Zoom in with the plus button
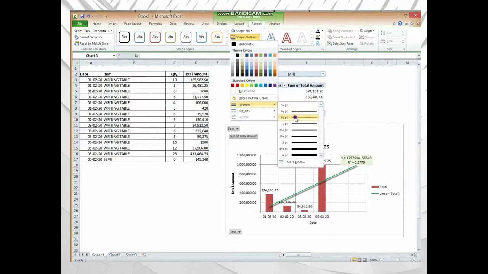The image size is (488, 274). point(414,260)
